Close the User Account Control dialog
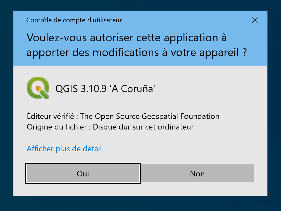Image resolution: width=281 pixels, height=211 pixels. point(254,20)
